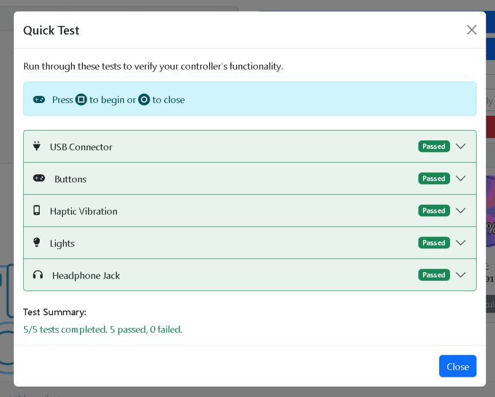Close the Quick Test dialog with X
This screenshot has height=397, width=495.
pos(471,30)
